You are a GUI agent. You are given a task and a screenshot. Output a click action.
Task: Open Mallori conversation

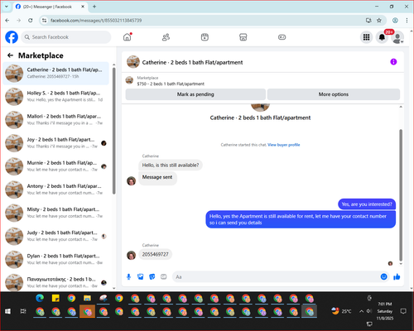tap(55, 120)
